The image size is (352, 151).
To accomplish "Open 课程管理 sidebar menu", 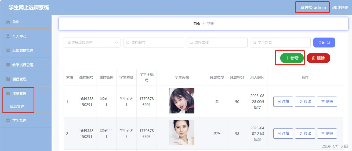I will pos(26,79).
